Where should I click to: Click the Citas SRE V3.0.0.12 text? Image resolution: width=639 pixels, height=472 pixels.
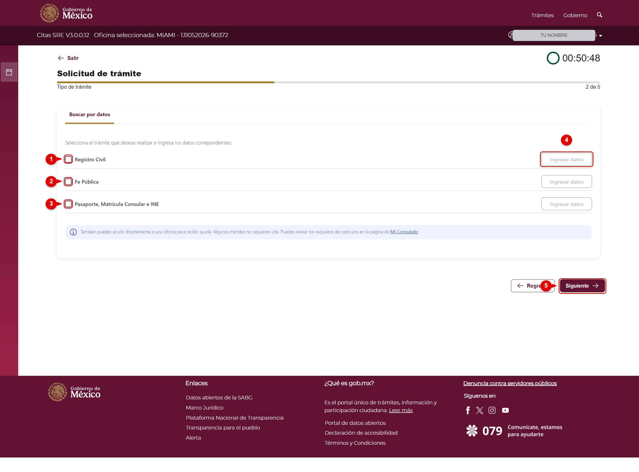click(x=63, y=35)
